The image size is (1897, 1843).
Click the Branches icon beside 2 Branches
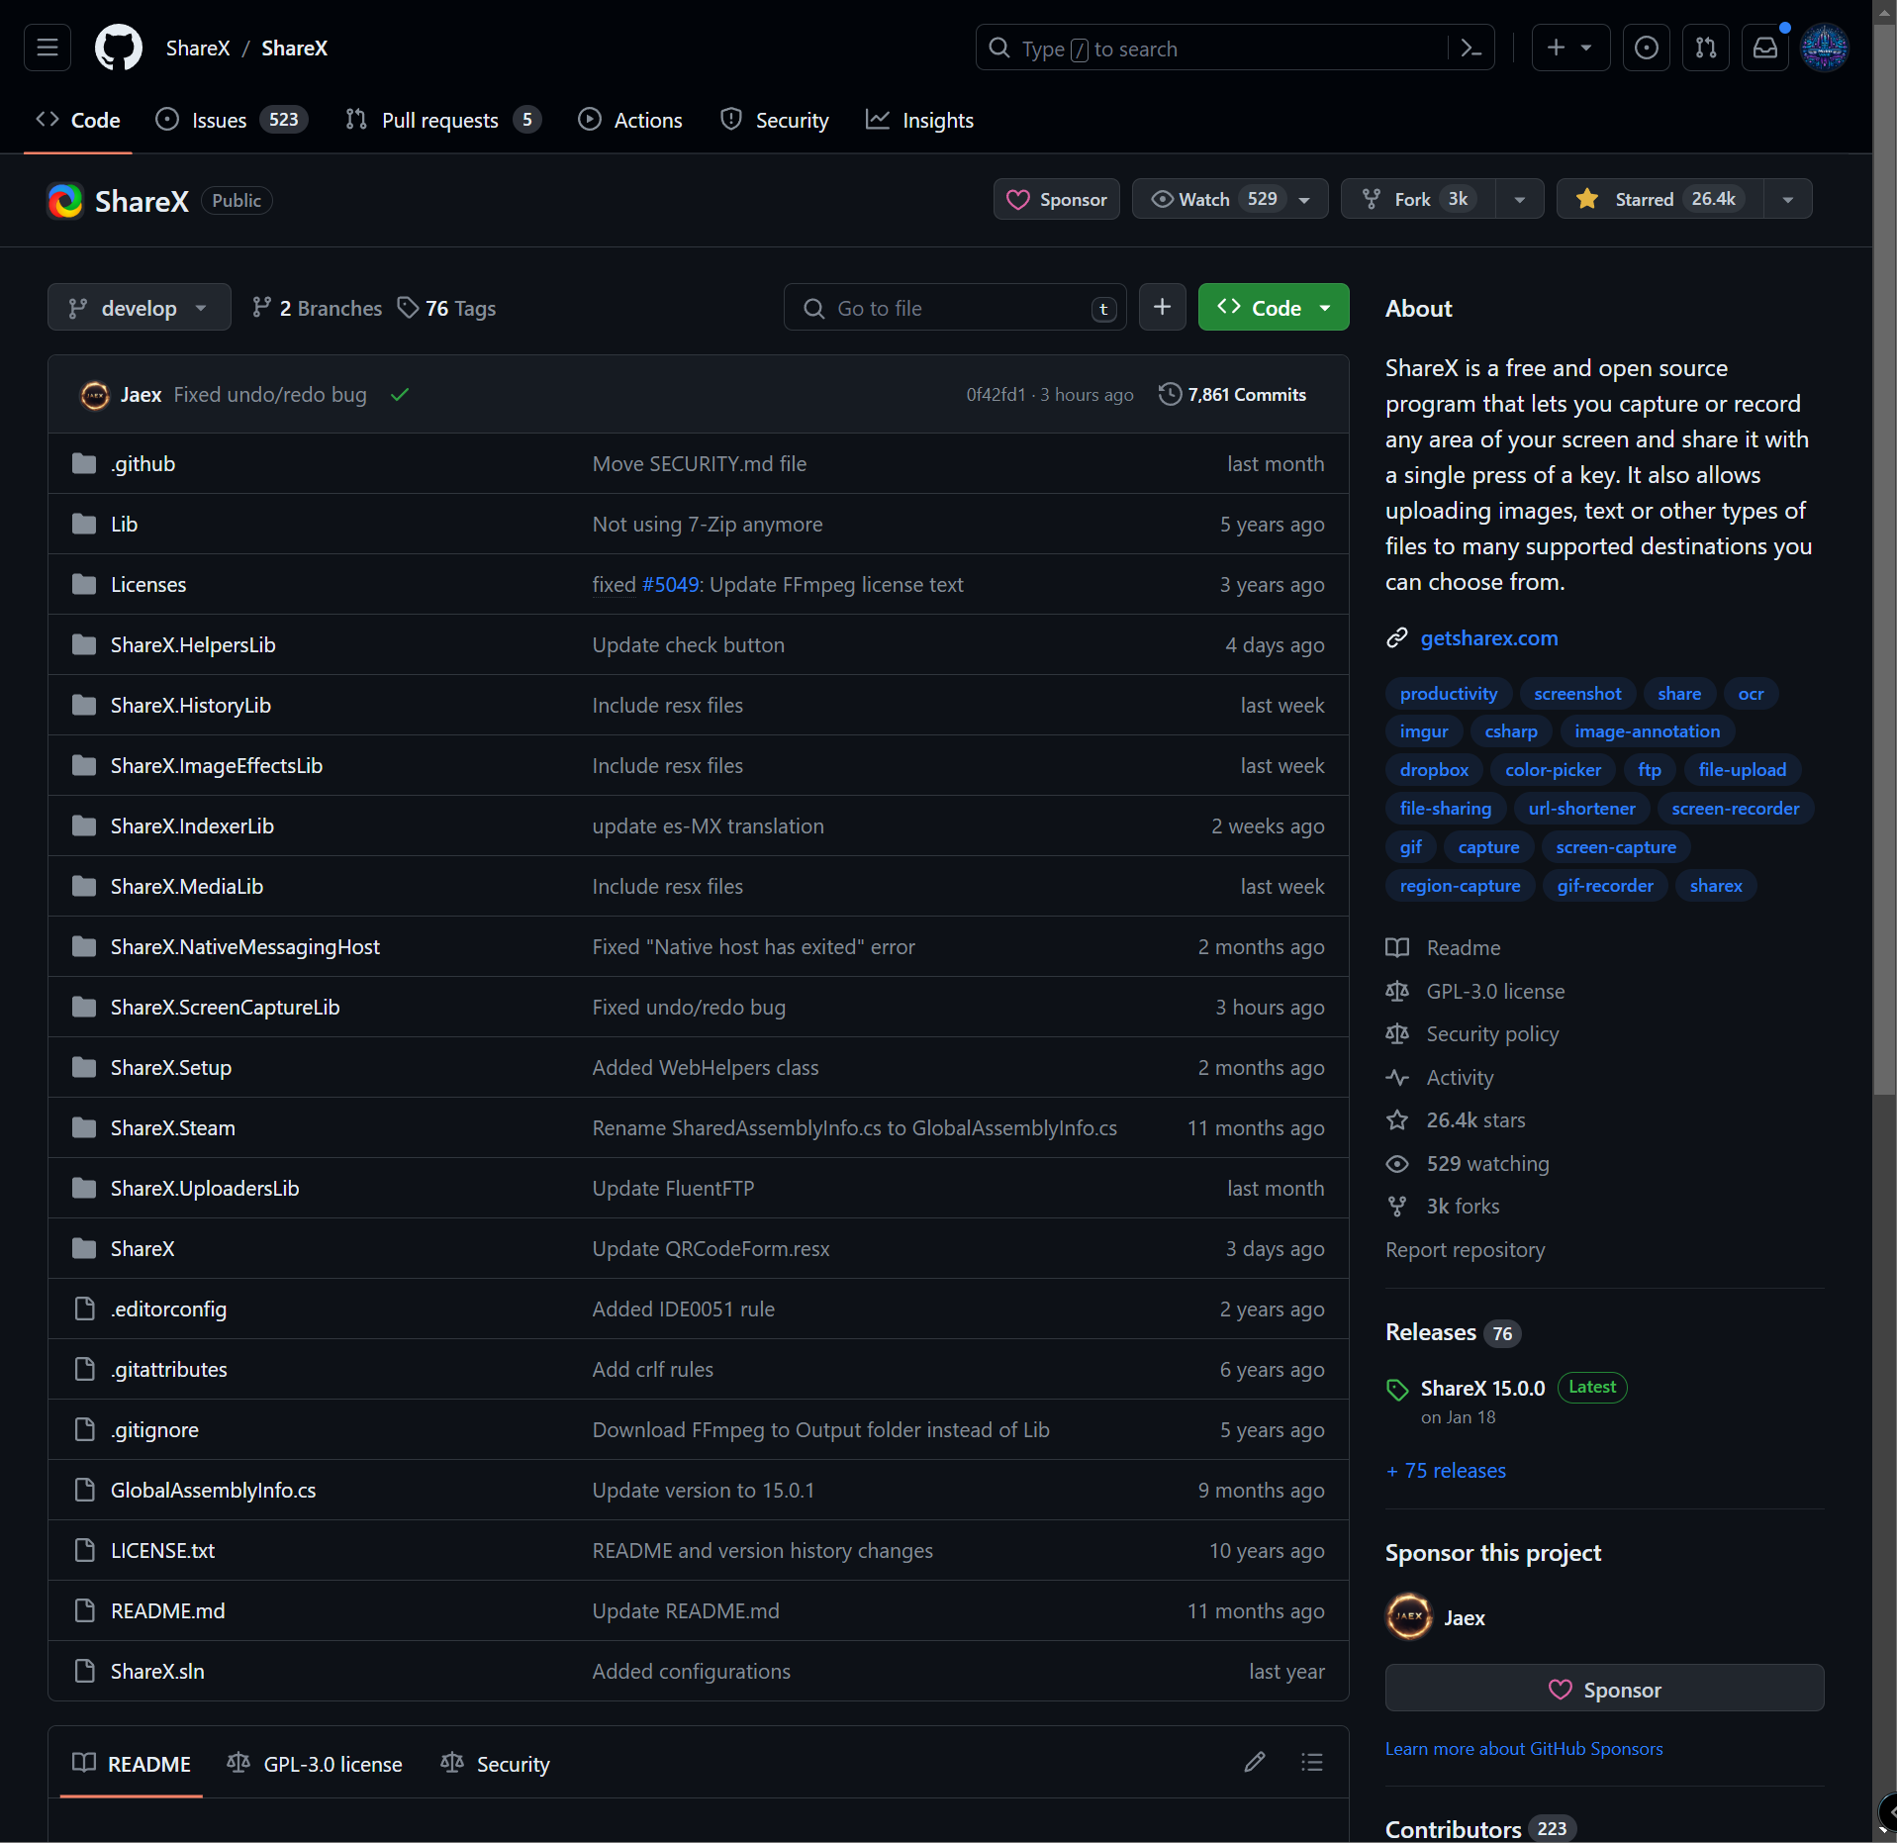[x=261, y=308]
